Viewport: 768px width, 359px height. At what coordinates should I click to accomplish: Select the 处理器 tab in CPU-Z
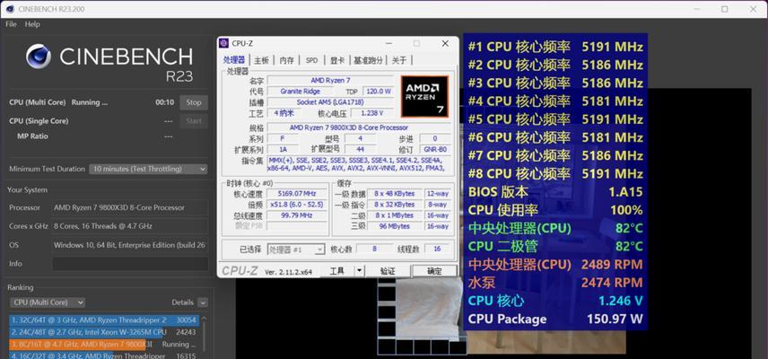tap(234, 60)
